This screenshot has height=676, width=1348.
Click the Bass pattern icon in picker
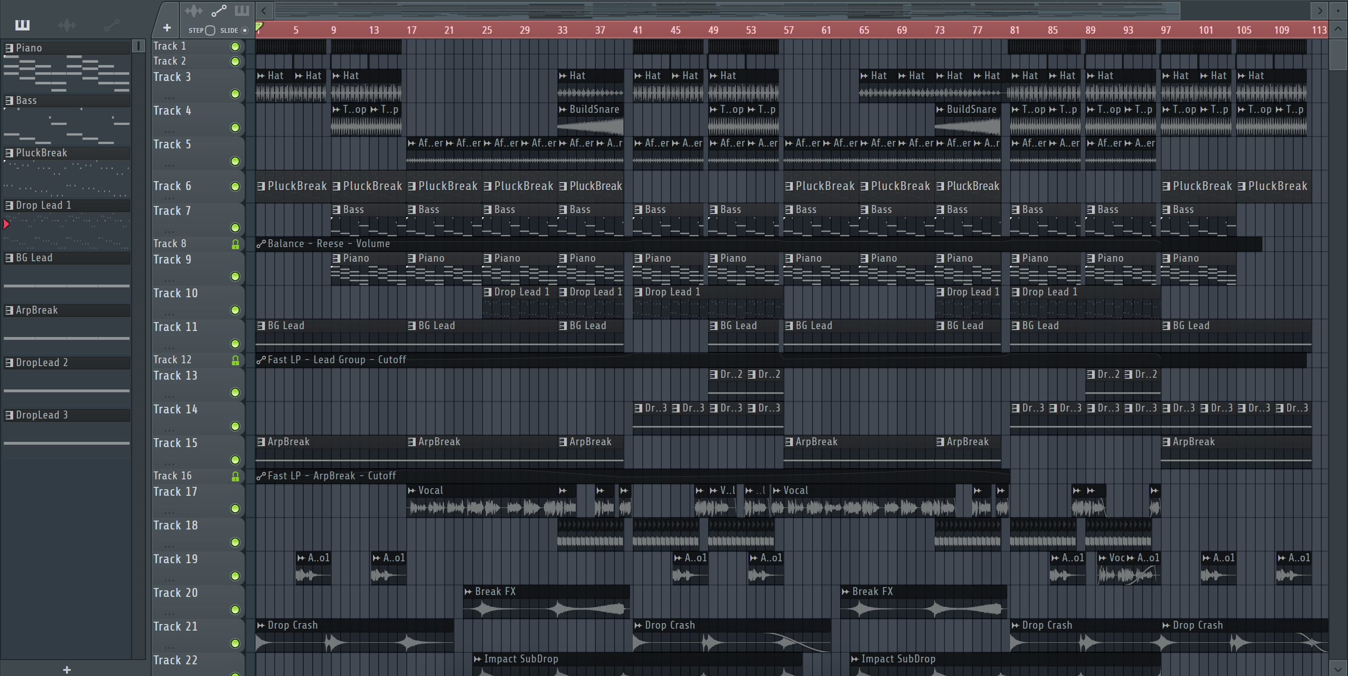(x=9, y=101)
